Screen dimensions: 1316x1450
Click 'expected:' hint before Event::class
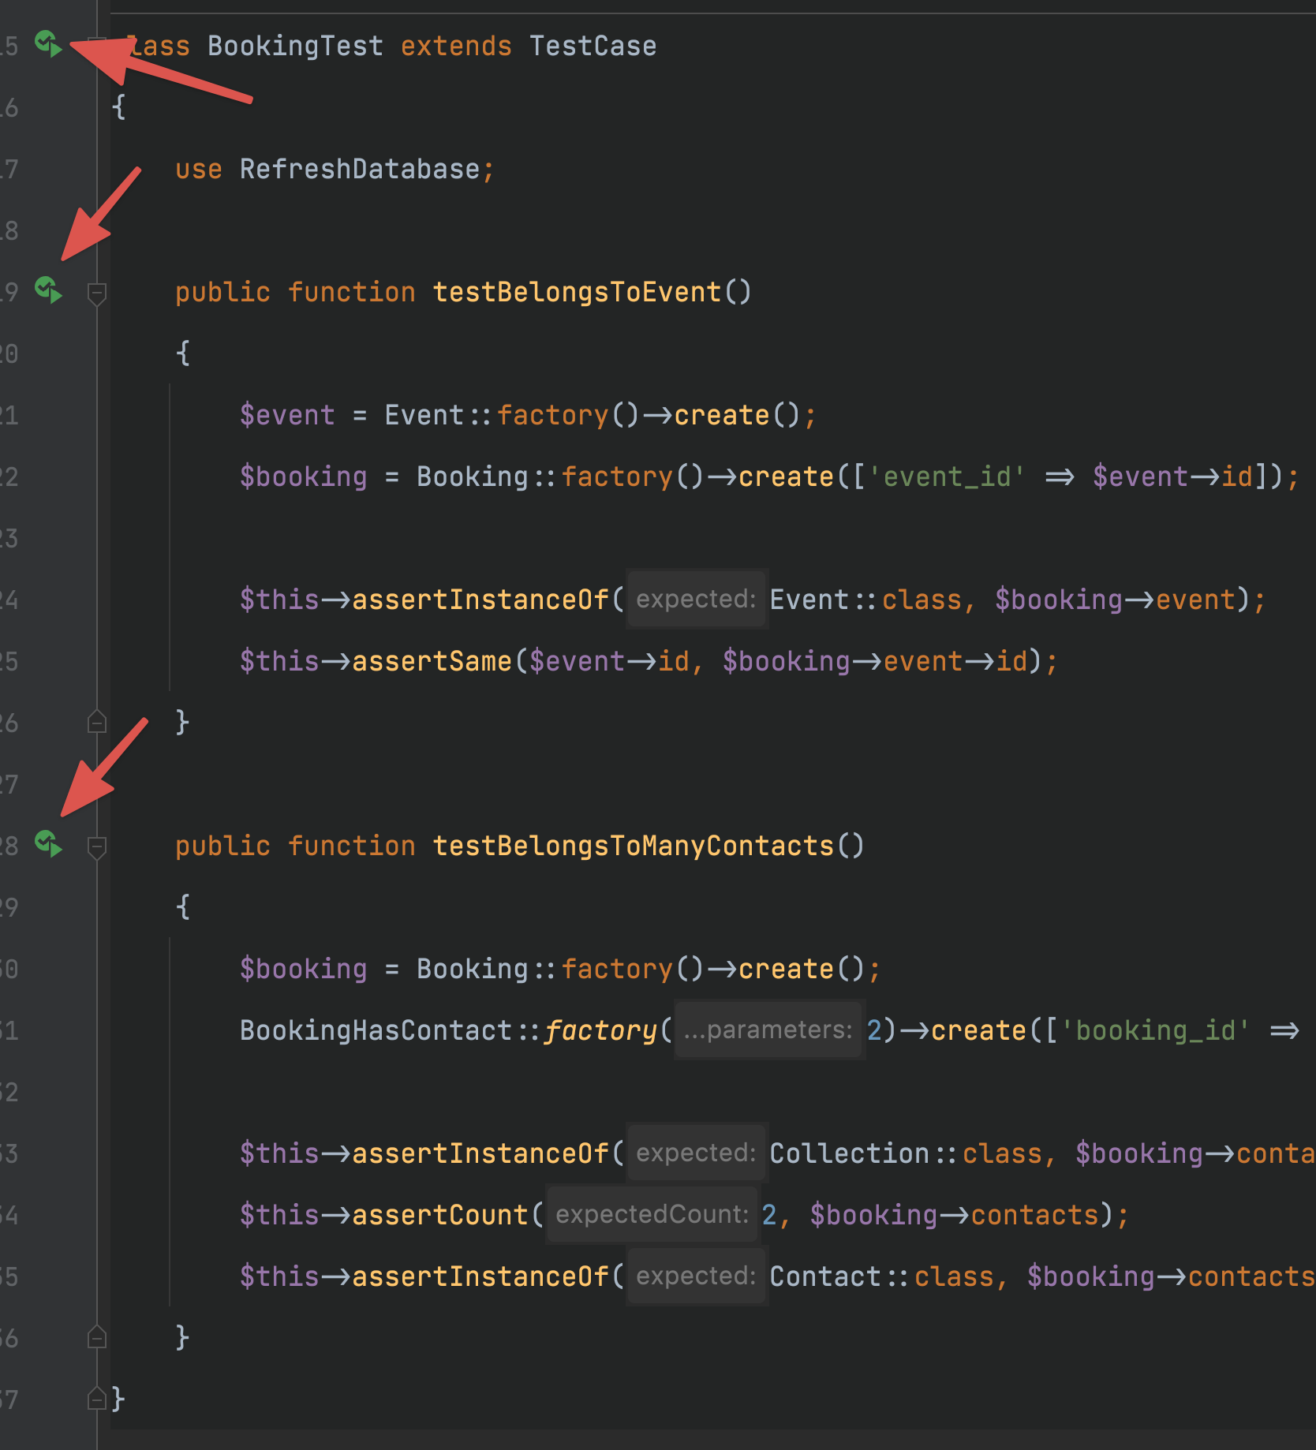(696, 600)
